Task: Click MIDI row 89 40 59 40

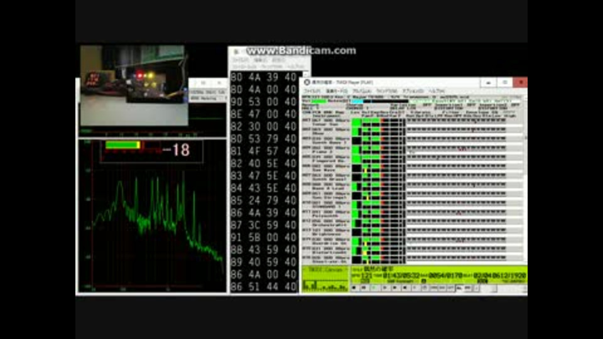Action: coord(263,262)
